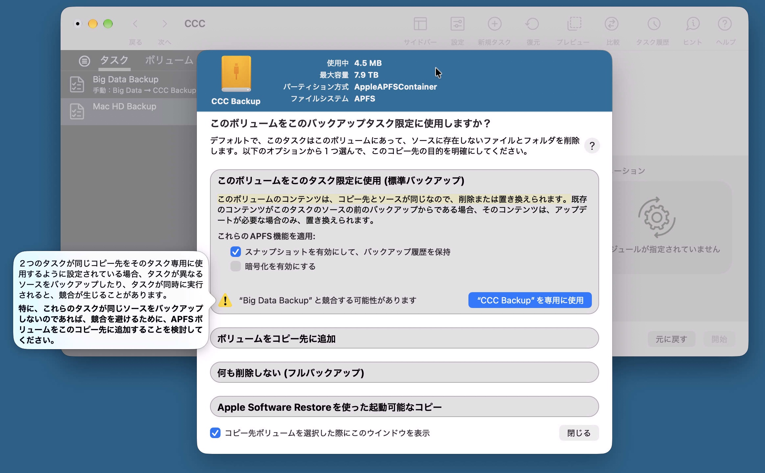Screen dimensions: 765x473
Task: Expand ボリュームをコピー先に追加 option
Action: point(404,338)
